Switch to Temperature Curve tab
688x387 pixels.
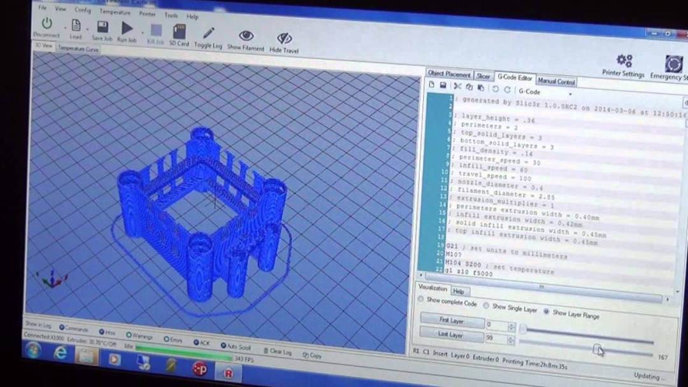coord(78,48)
